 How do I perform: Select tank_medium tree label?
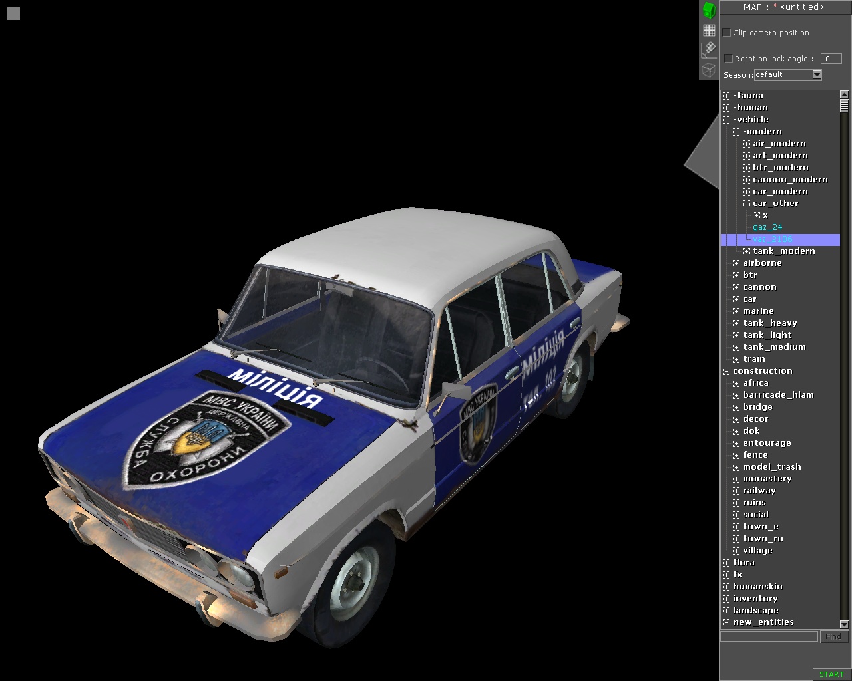[774, 347]
